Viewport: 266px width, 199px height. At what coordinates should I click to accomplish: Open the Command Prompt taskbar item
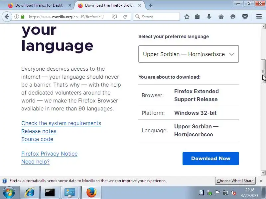tap(50, 192)
